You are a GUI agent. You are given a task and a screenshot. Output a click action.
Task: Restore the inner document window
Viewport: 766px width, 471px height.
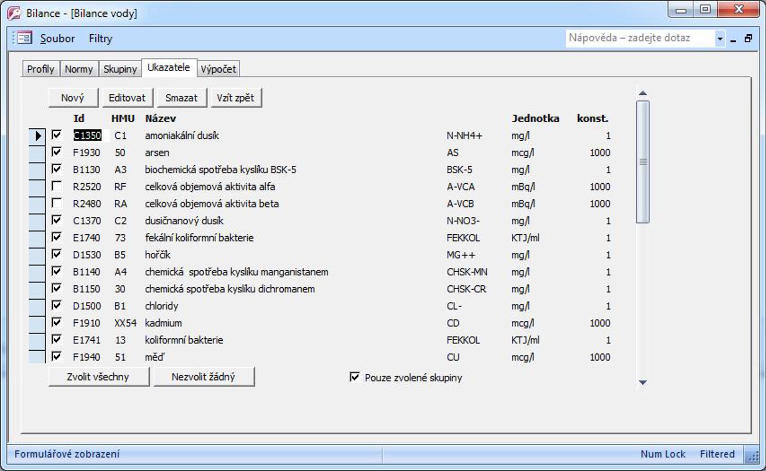click(x=748, y=38)
